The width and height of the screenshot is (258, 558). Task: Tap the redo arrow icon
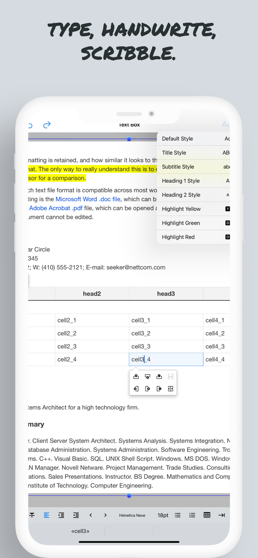coord(47,125)
